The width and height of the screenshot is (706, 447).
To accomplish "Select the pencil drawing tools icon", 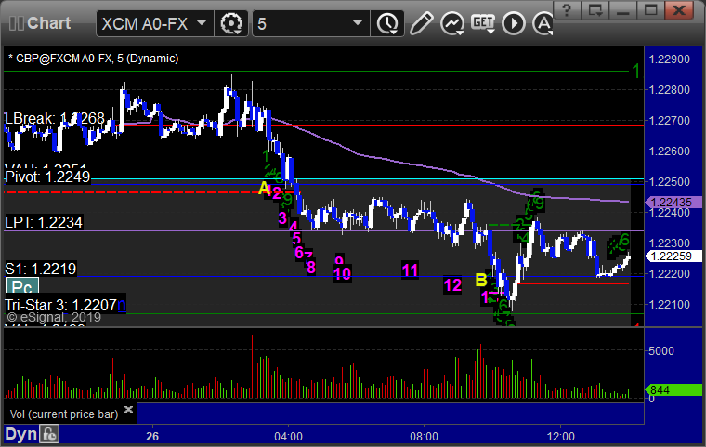I will [x=422, y=23].
